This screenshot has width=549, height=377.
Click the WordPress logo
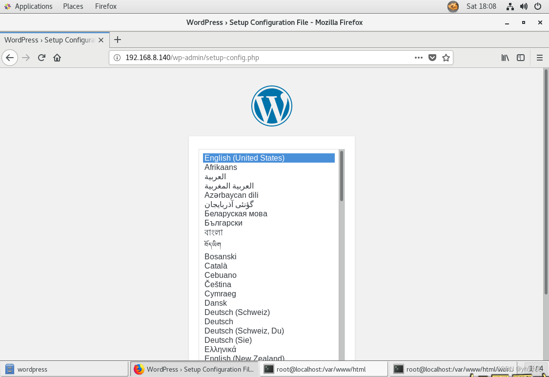[272, 106]
